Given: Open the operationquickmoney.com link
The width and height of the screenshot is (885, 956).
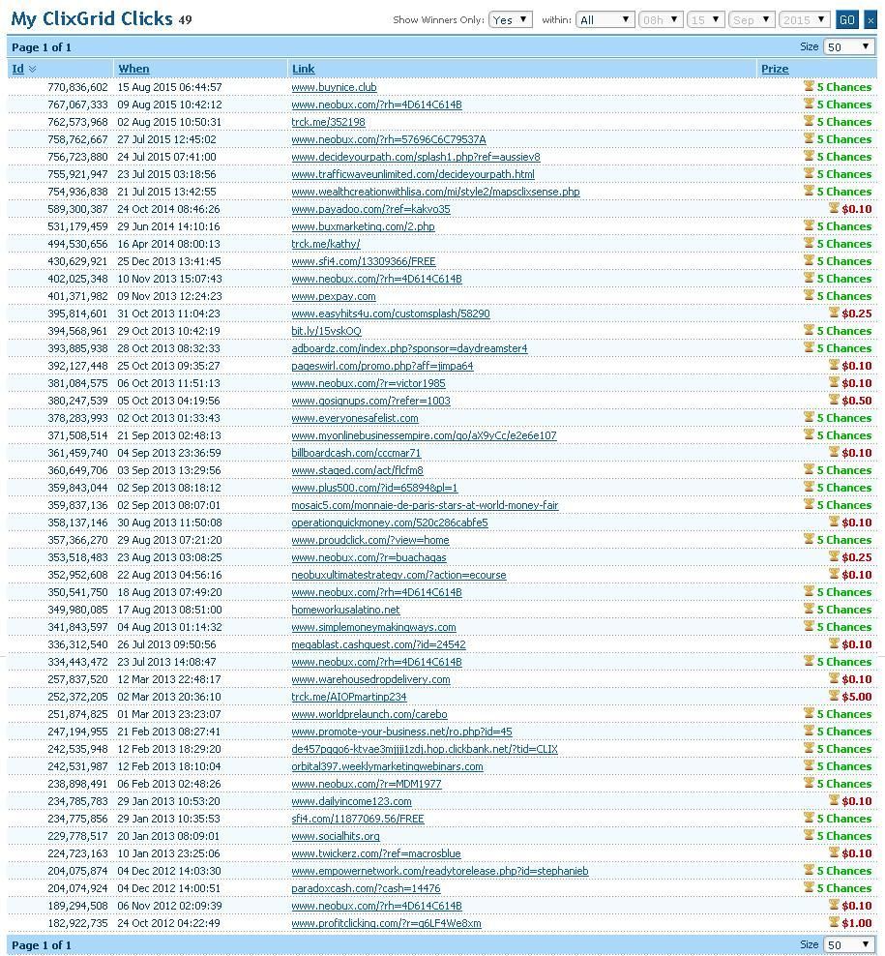Looking at the screenshot, I should click(390, 523).
